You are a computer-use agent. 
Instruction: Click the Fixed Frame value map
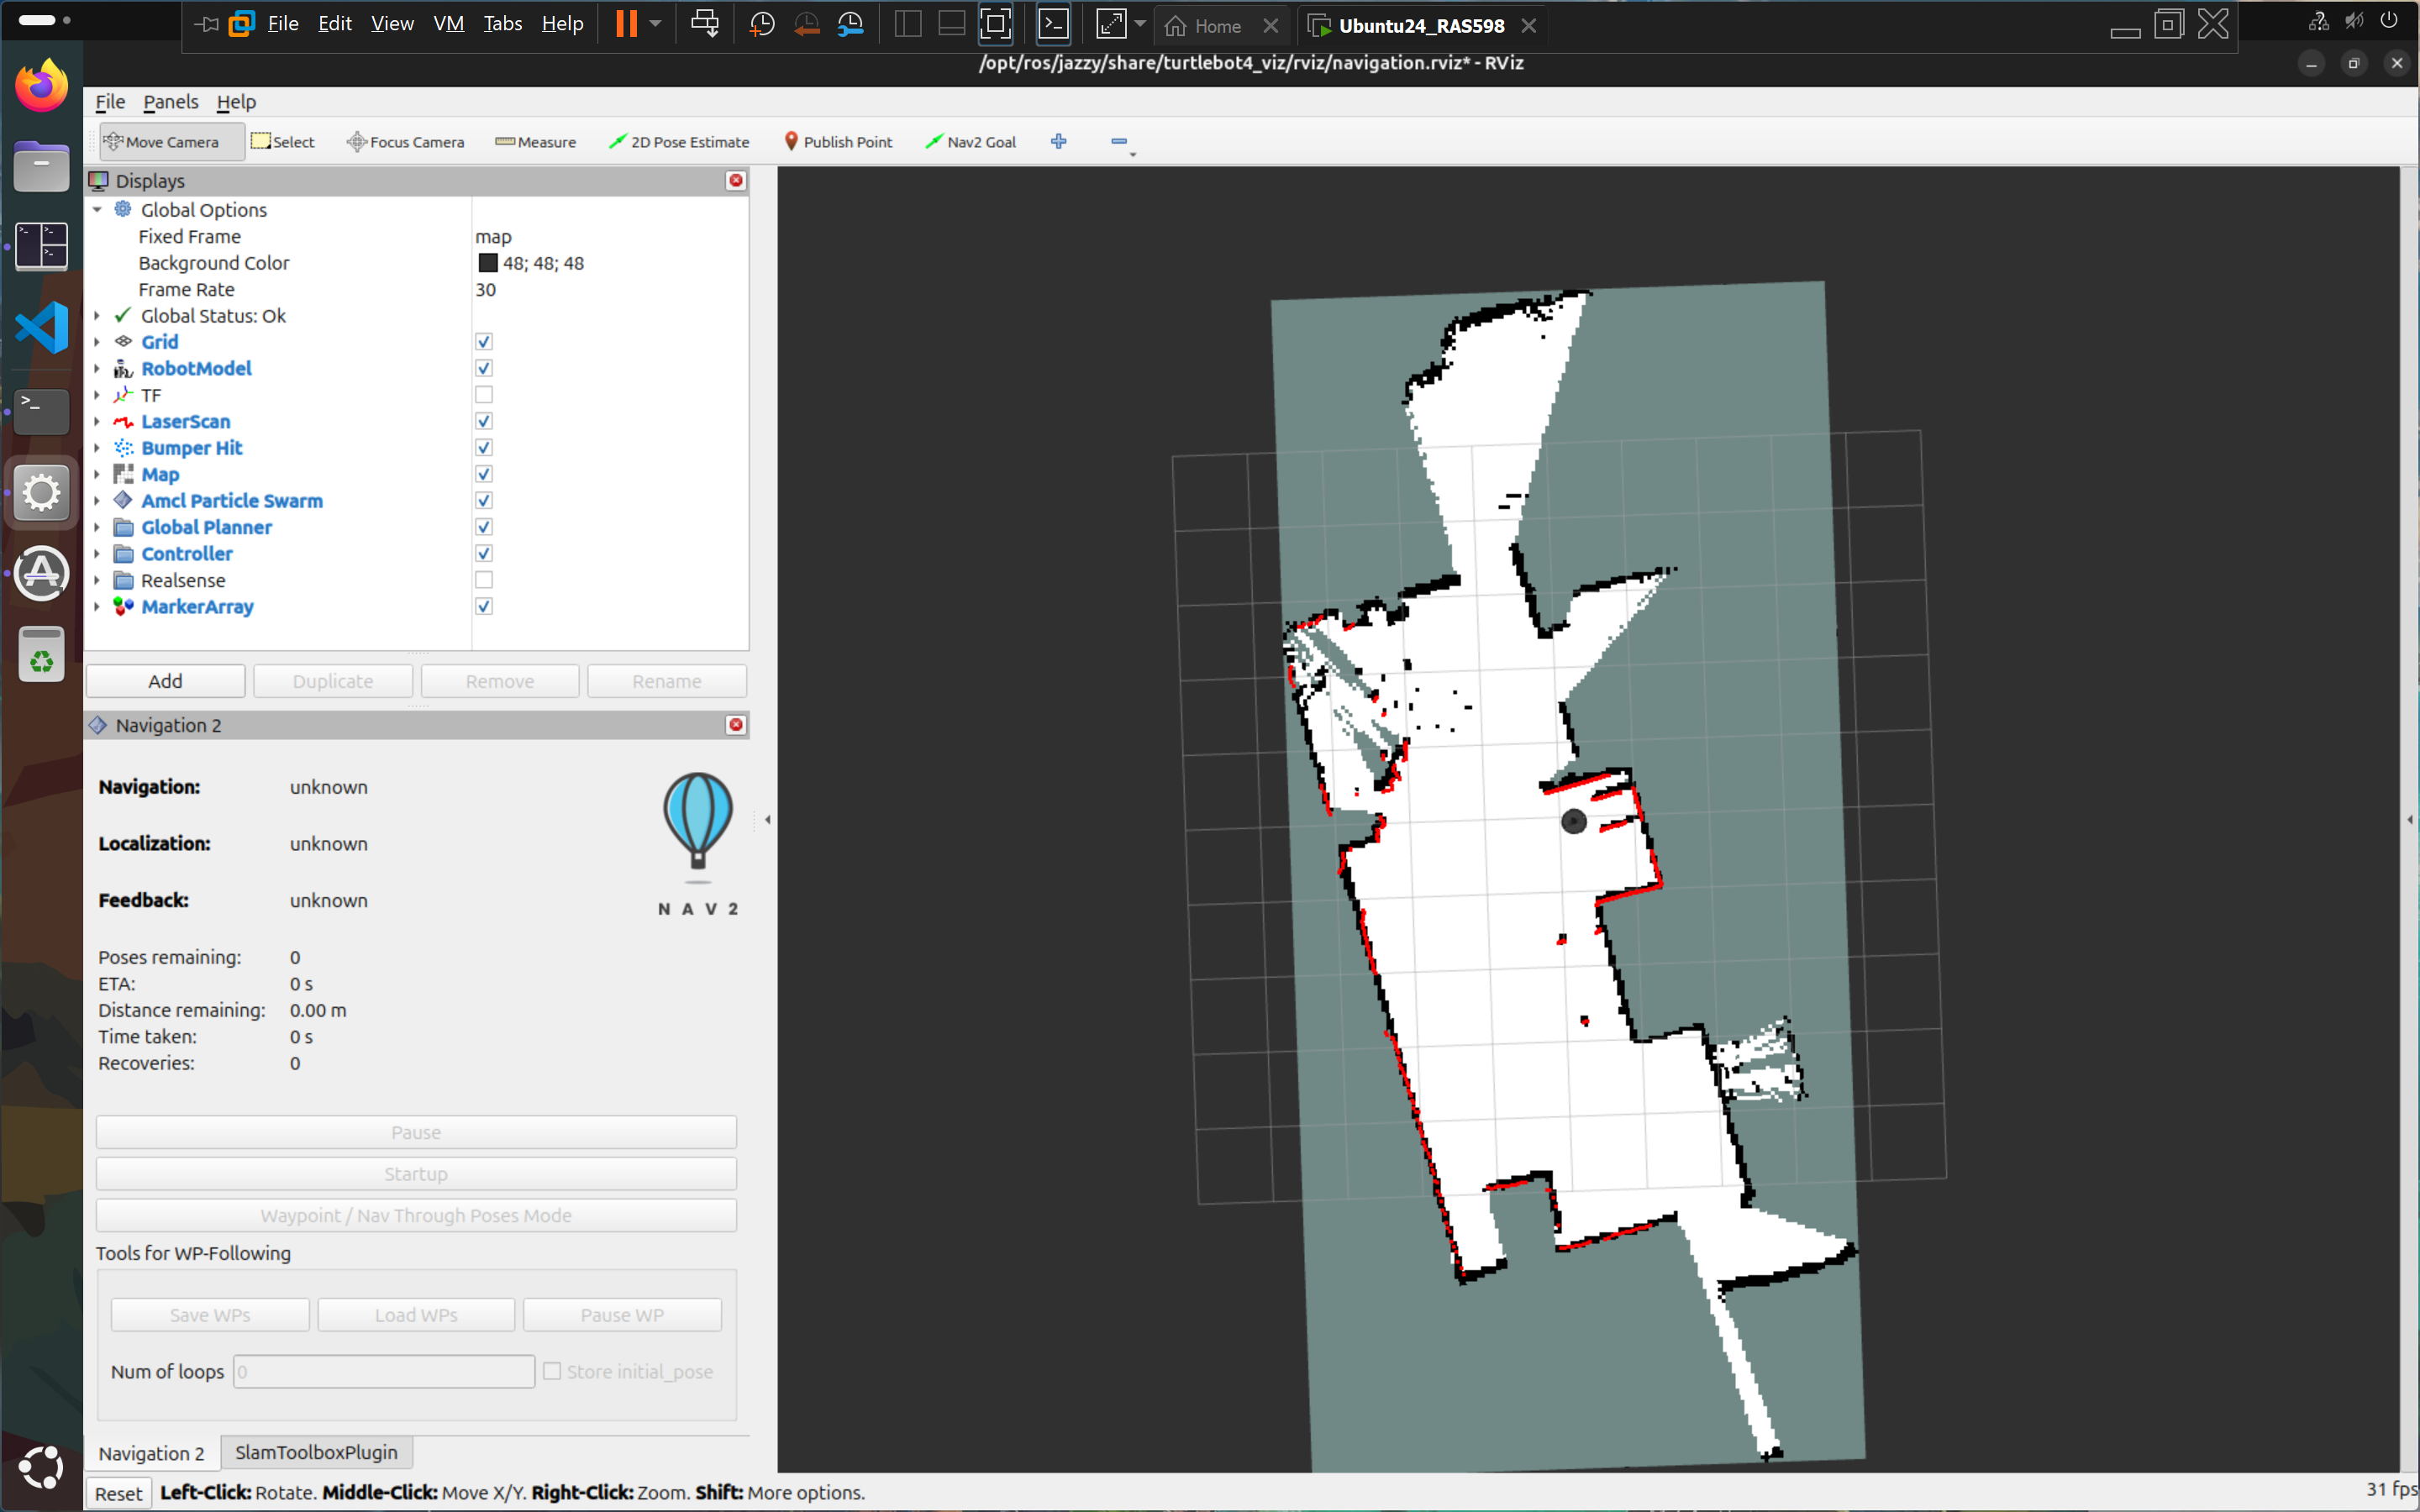tap(493, 237)
